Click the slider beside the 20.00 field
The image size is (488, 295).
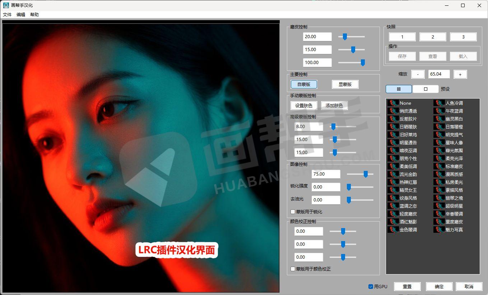click(x=352, y=37)
